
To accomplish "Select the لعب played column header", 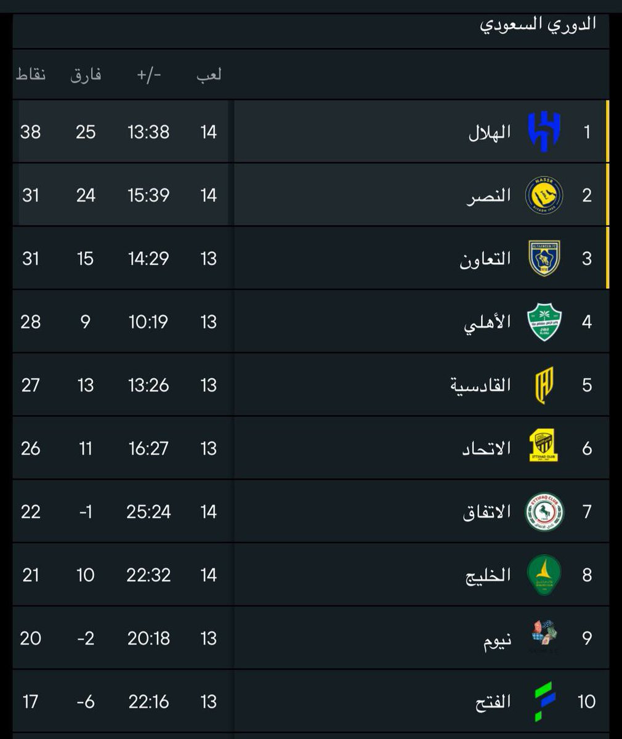I will click(209, 75).
